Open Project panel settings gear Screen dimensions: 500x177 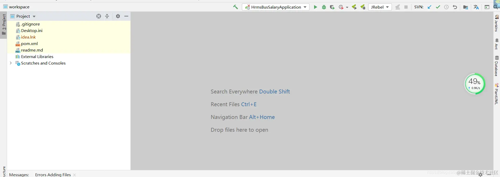(118, 16)
